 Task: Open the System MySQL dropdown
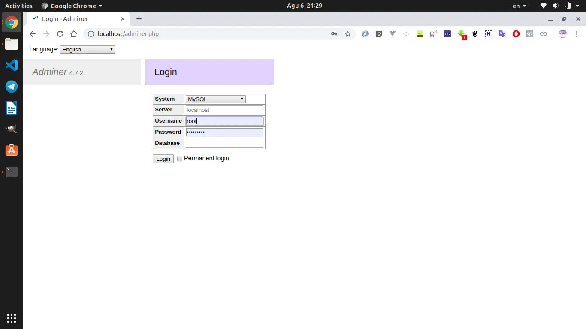coord(215,99)
